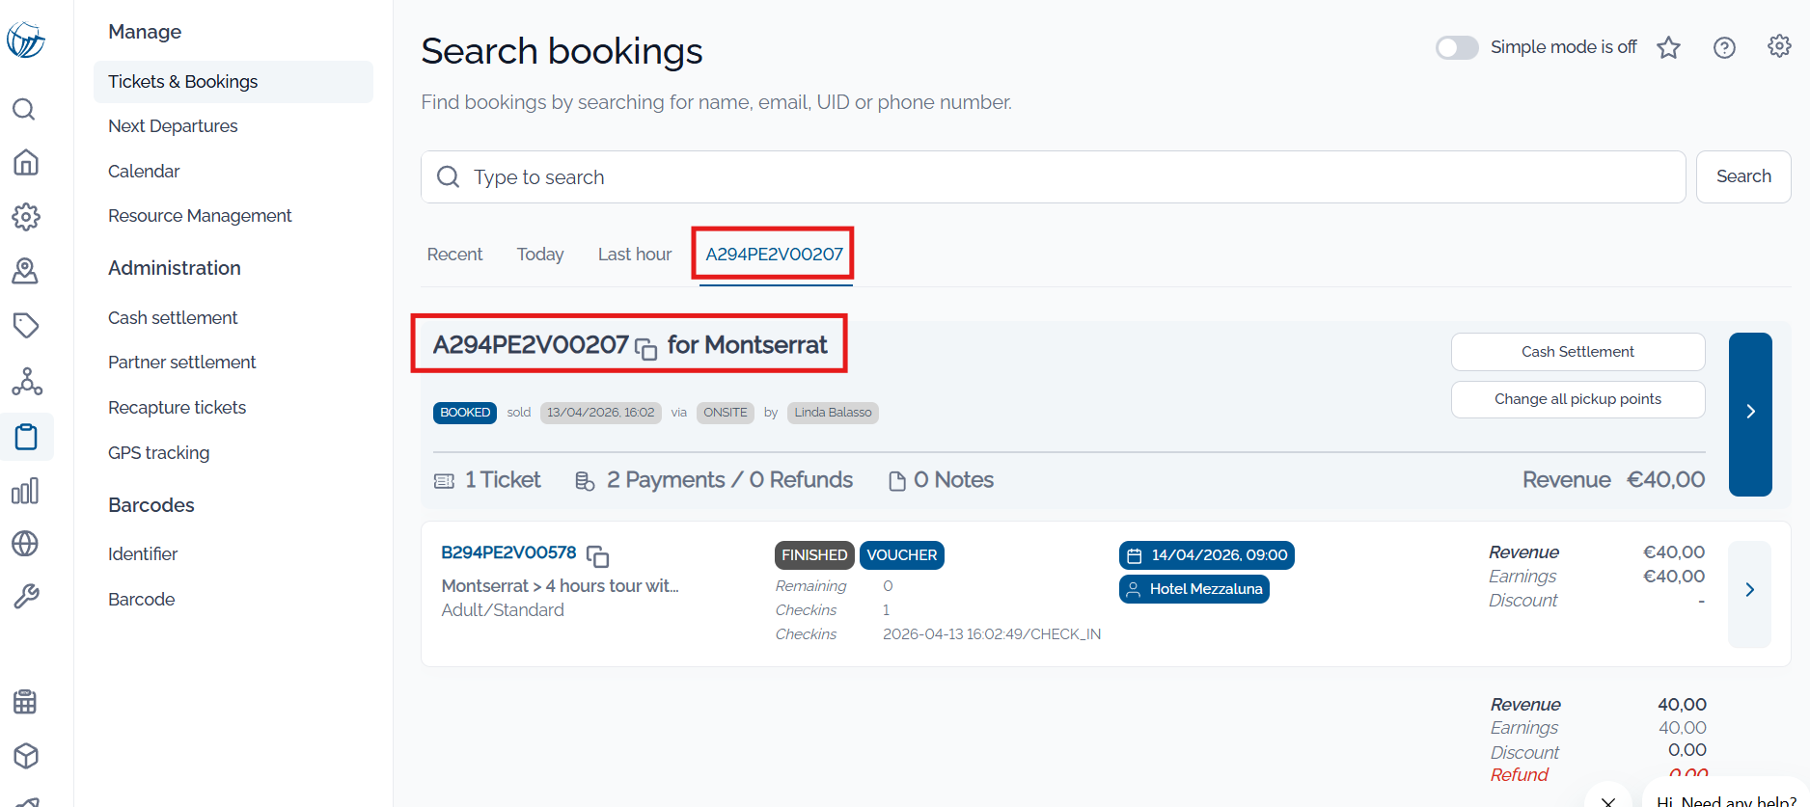Screen dimensions: 1810x807
Task: Click the ticket icon beside 1 Ticket
Action: pos(444,481)
